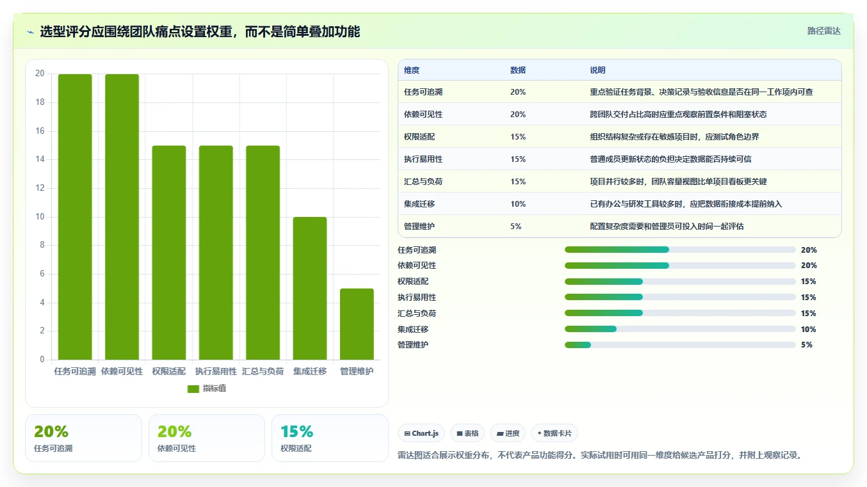867x487 pixels.
Task: Click the 进度 chip
Action: coord(508,433)
